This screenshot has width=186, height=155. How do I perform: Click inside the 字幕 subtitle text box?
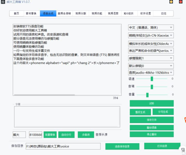click(x=67, y=117)
